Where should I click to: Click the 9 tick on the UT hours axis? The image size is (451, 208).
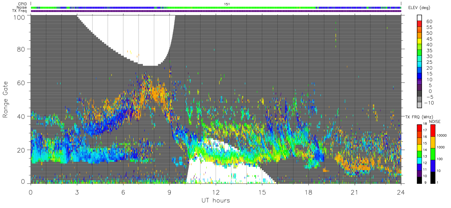pos(169,192)
